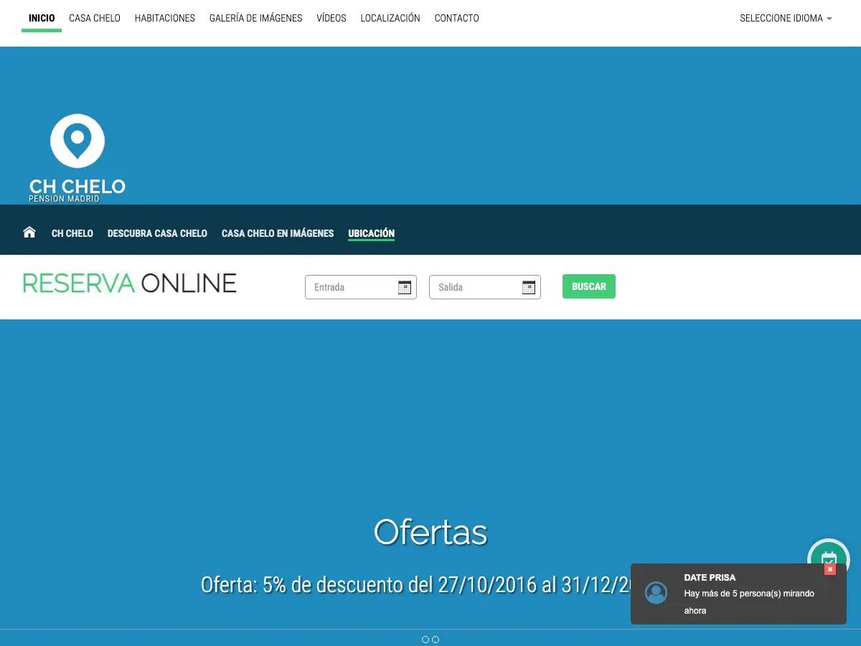The height and width of the screenshot is (646, 861).
Task: Click the Pension Madrid subtitle text
Action: click(64, 199)
